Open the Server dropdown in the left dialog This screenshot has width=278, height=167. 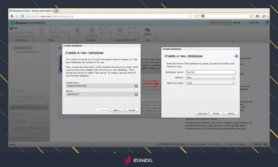click(x=102, y=94)
